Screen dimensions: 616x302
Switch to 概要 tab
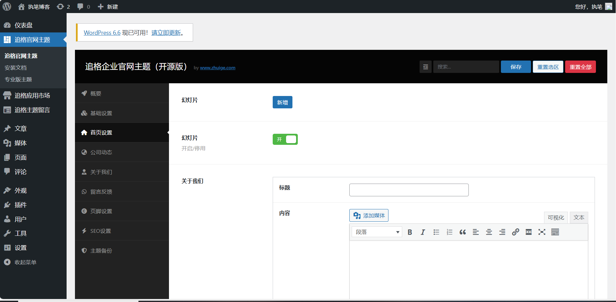pos(122,93)
